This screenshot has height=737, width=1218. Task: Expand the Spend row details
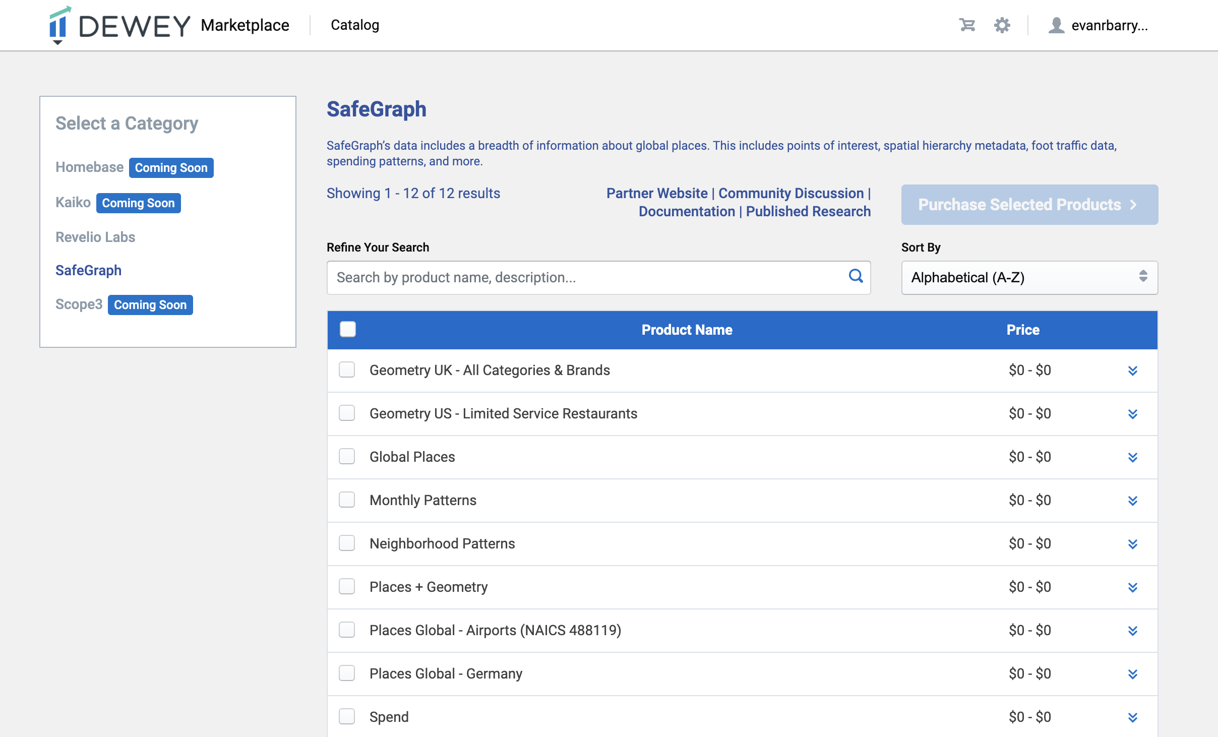(x=1133, y=718)
